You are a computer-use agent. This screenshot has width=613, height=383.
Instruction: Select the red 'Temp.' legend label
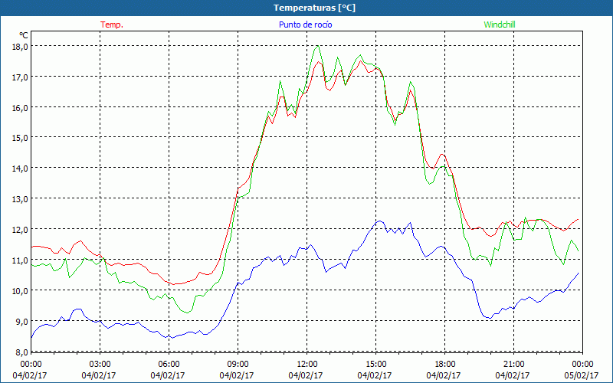pyautogui.click(x=112, y=25)
